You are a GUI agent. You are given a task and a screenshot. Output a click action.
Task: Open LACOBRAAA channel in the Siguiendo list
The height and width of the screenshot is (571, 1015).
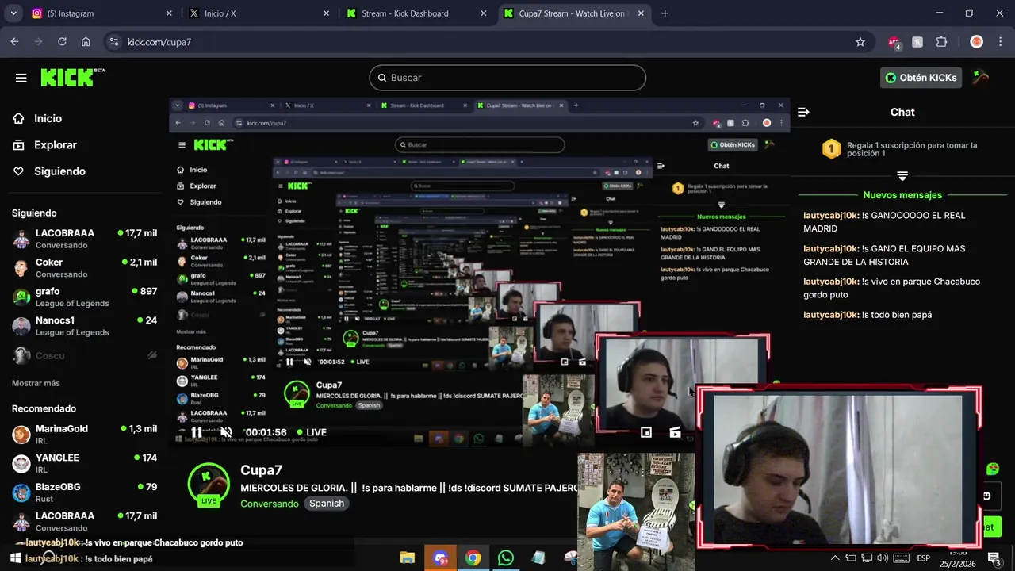pyautogui.click(x=84, y=239)
